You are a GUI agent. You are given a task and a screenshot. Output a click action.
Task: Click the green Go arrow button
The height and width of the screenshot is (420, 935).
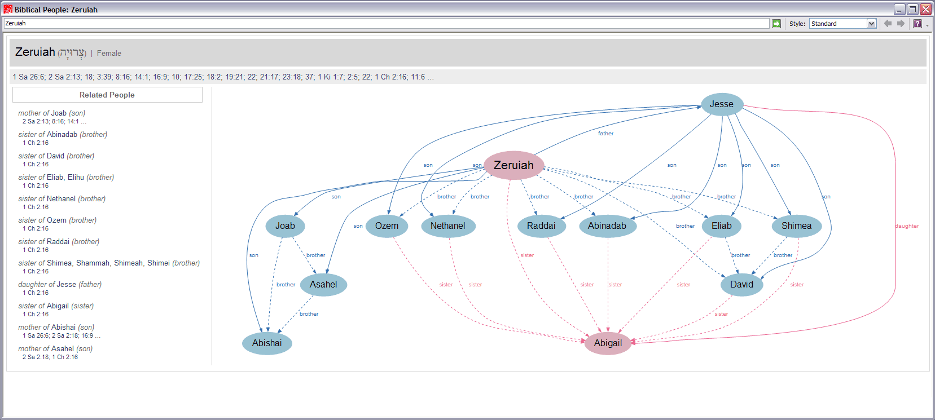[x=776, y=24]
